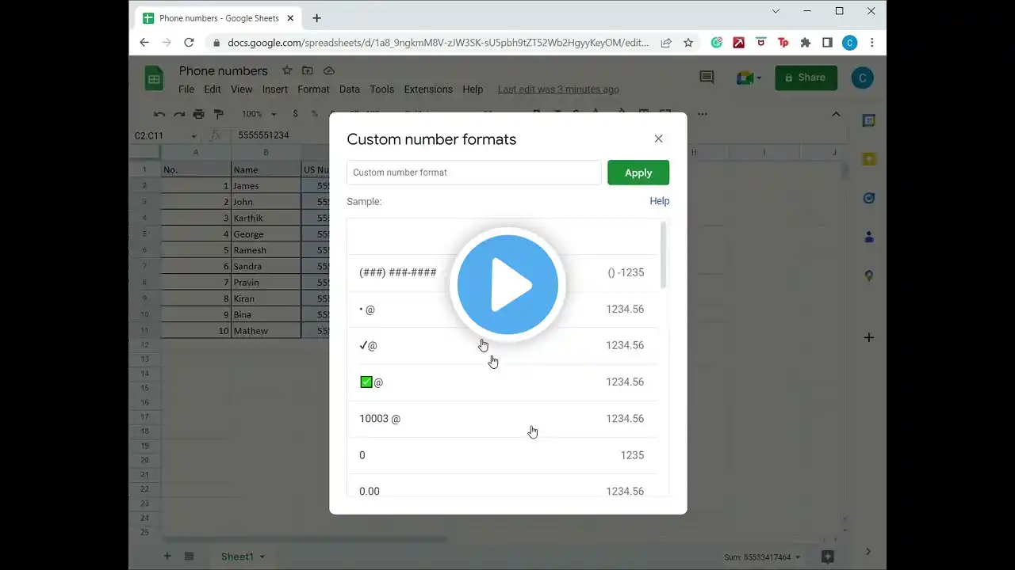
Task: Open Google Calendar in the side panel
Action: point(869,120)
